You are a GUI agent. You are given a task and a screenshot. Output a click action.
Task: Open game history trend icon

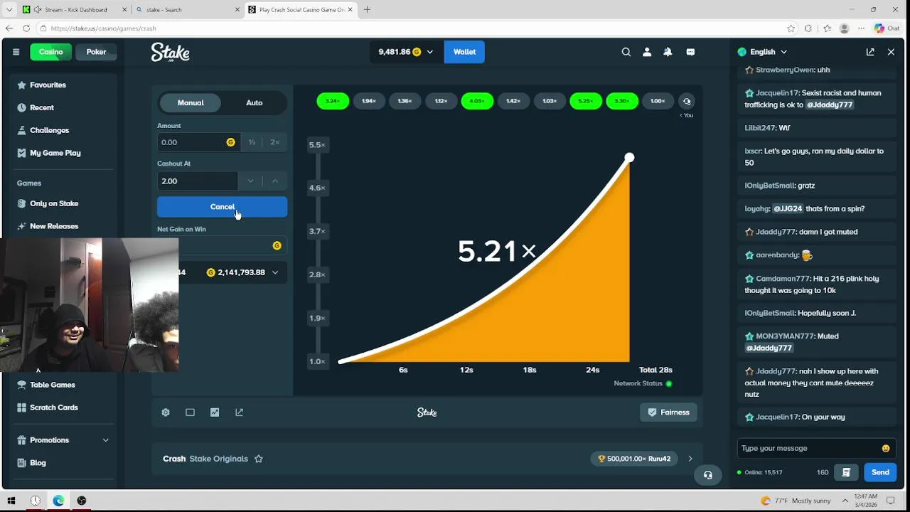(x=687, y=101)
